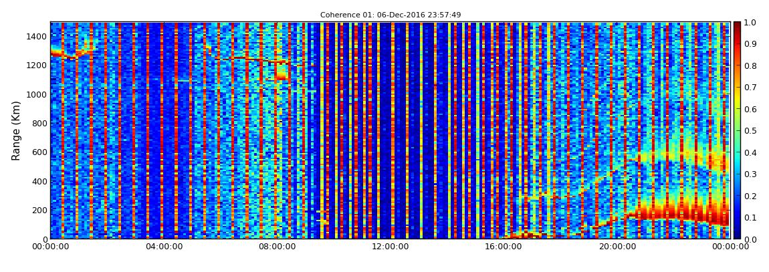Click the colorbar 0.2 value label

pyautogui.click(x=750, y=196)
